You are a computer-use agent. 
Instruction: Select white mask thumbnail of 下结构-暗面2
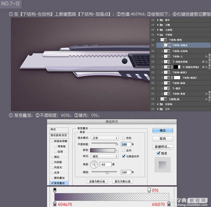tap(177, 78)
